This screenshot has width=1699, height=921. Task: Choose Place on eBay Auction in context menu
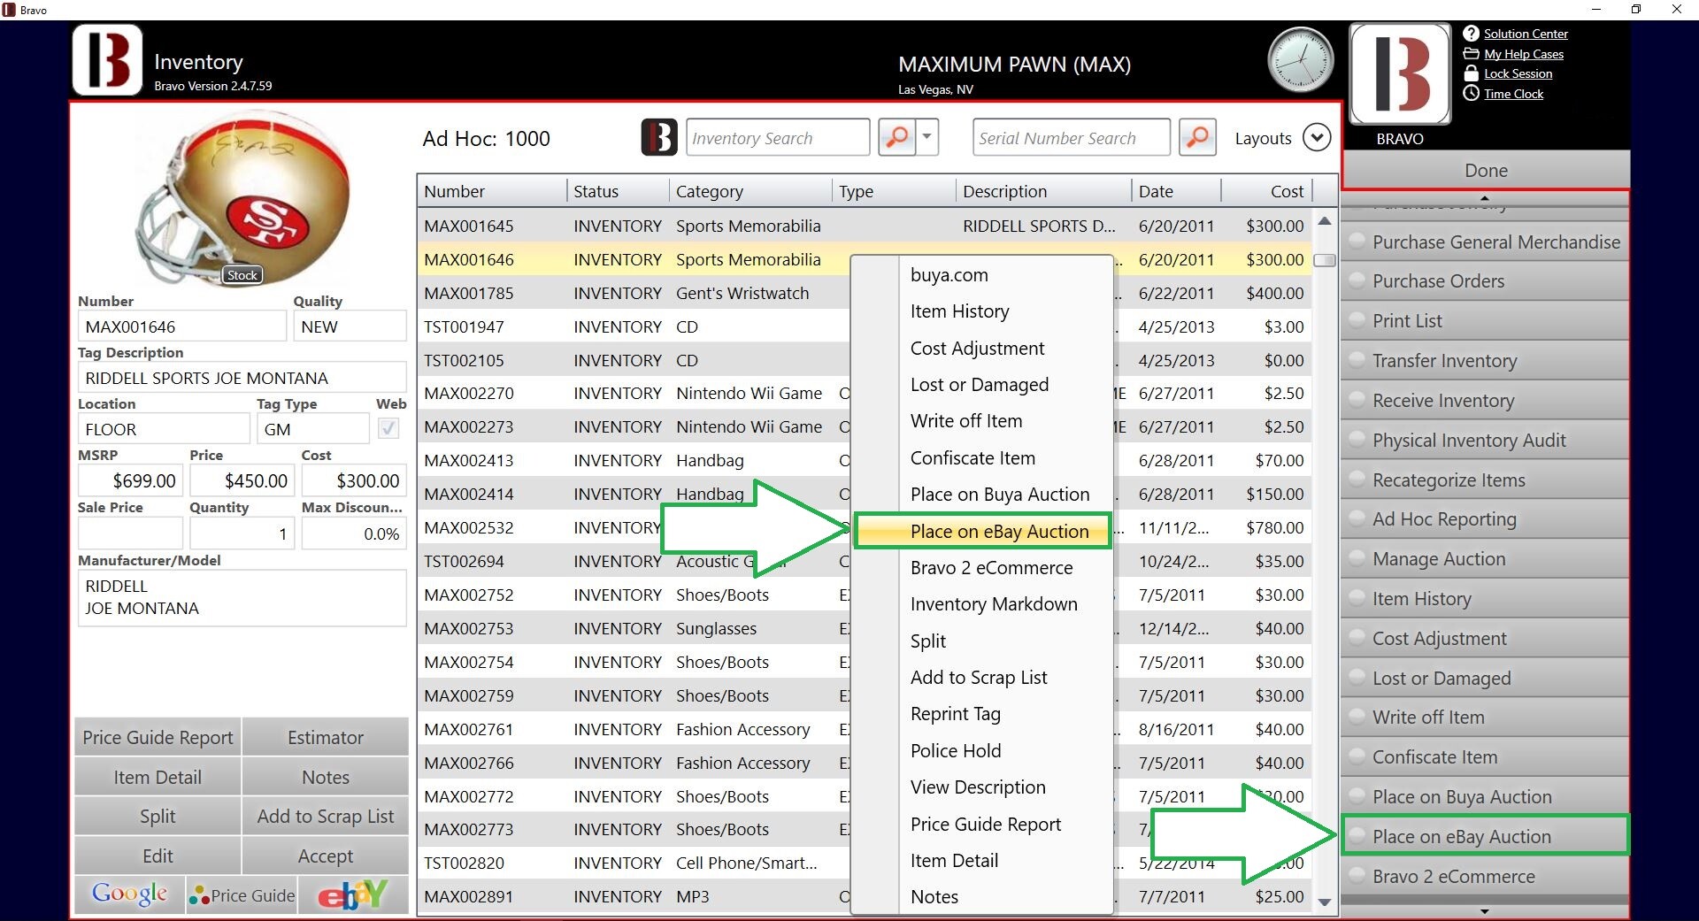(x=982, y=531)
